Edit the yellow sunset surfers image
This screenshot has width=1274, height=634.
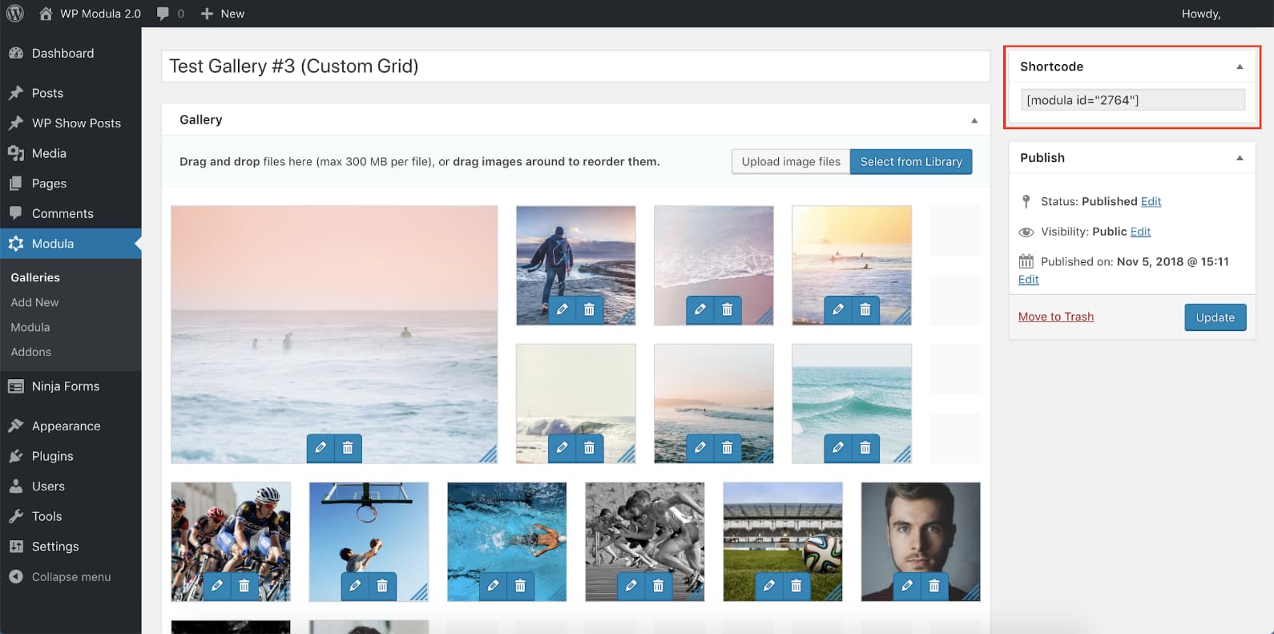837,309
